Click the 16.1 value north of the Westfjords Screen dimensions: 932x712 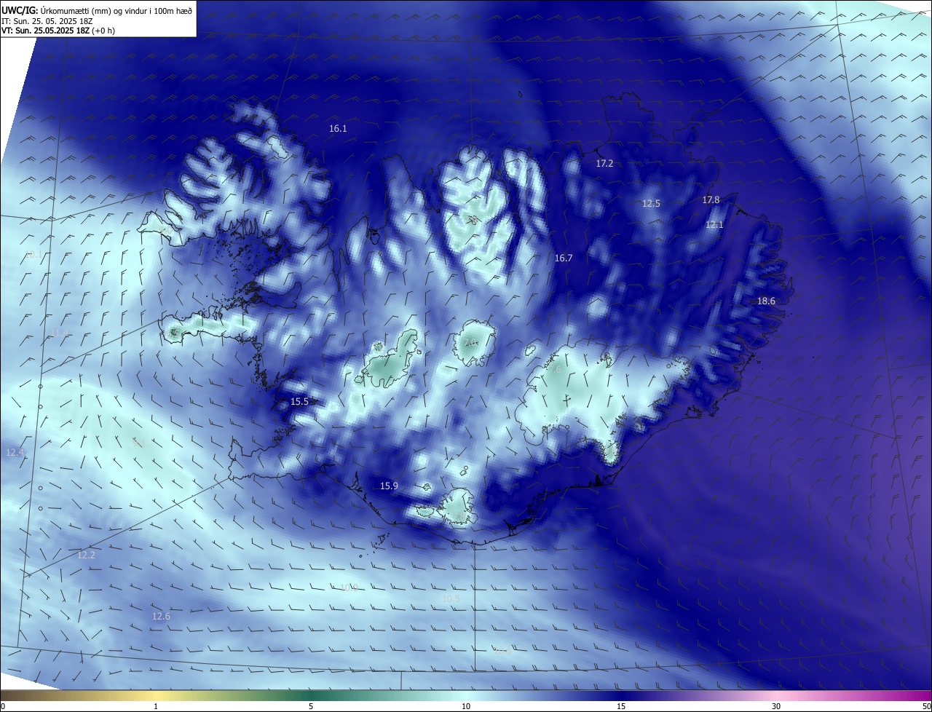coord(338,128)
